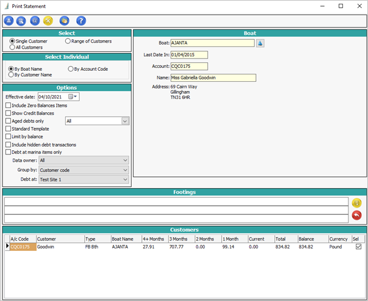Click the email @ toolbar icon
The height and width of the screenshot is (301, 368).
point(35,21)
